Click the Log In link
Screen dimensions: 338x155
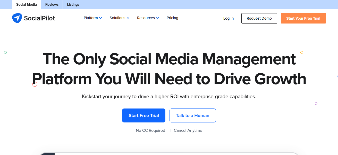(228, 18)
